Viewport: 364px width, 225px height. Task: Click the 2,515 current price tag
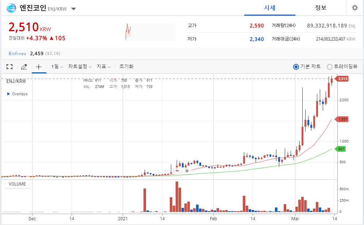tap(342, 79)
